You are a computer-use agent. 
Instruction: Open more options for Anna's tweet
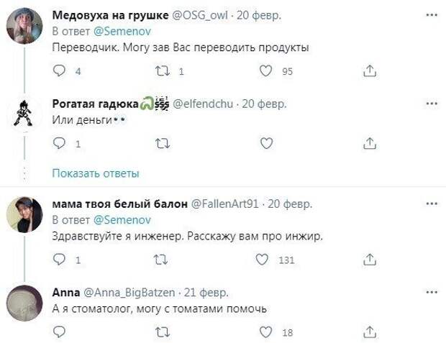(x=431, y=293)
